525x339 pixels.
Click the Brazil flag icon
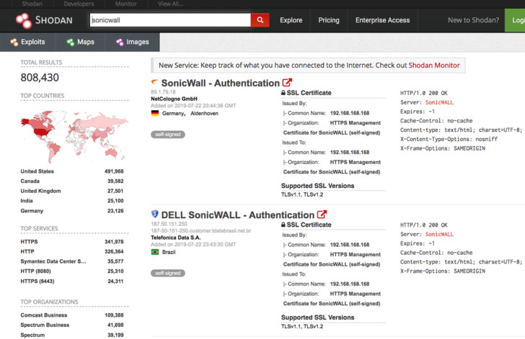(x=154, y=252)
